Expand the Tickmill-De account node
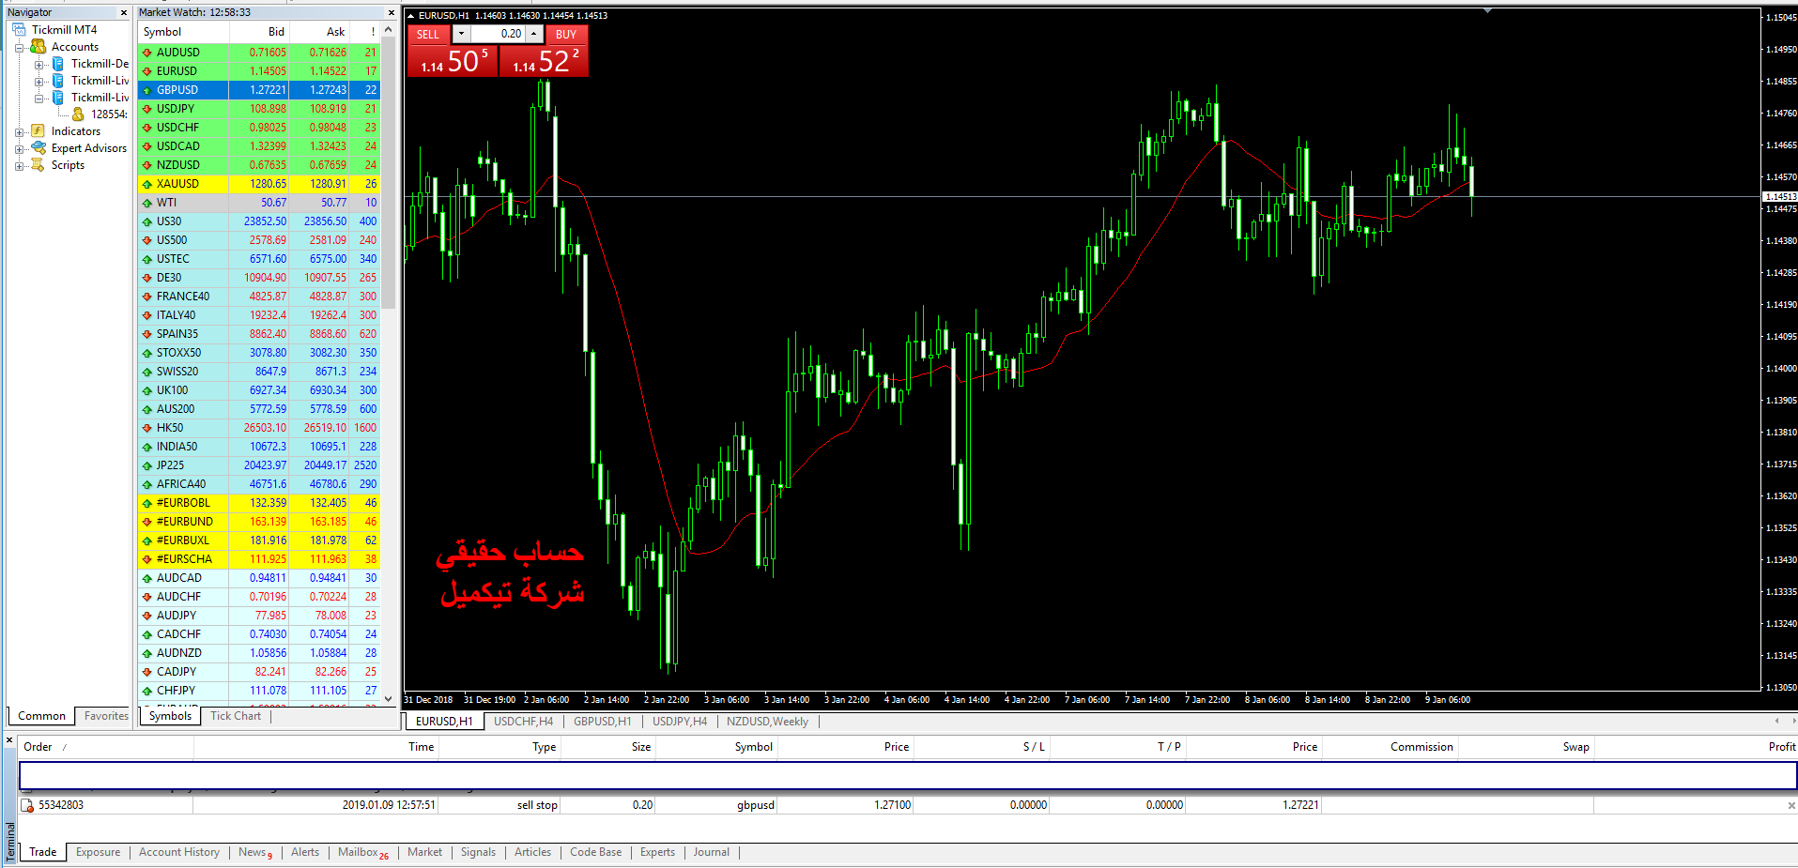This screenshot has height=868, width=1798. point(39,65)
